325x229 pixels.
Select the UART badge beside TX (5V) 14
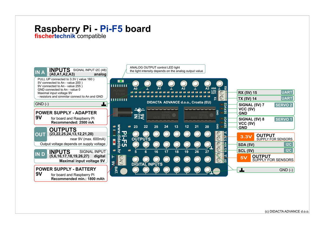pyautogui.click(x=287, y=98)
